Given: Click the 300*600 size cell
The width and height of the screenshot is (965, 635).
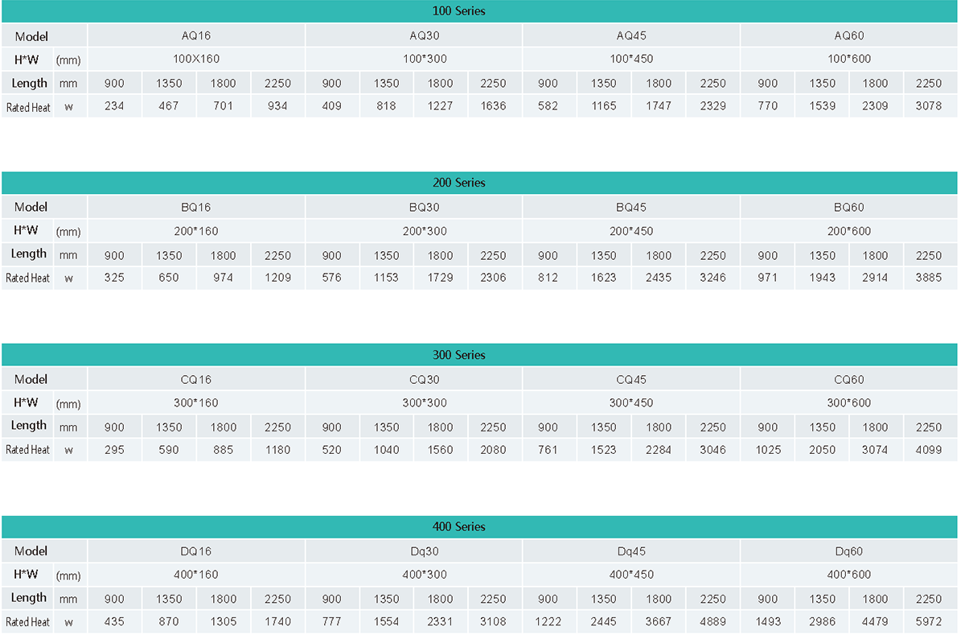Looking at the screenshot, I should coord(848,402).
